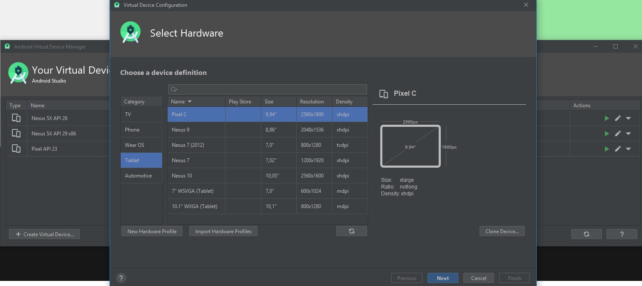Edit Nexus 5X API 29 x86 pencil icon
The image size is (642, 286).
(x=617, y=134)
